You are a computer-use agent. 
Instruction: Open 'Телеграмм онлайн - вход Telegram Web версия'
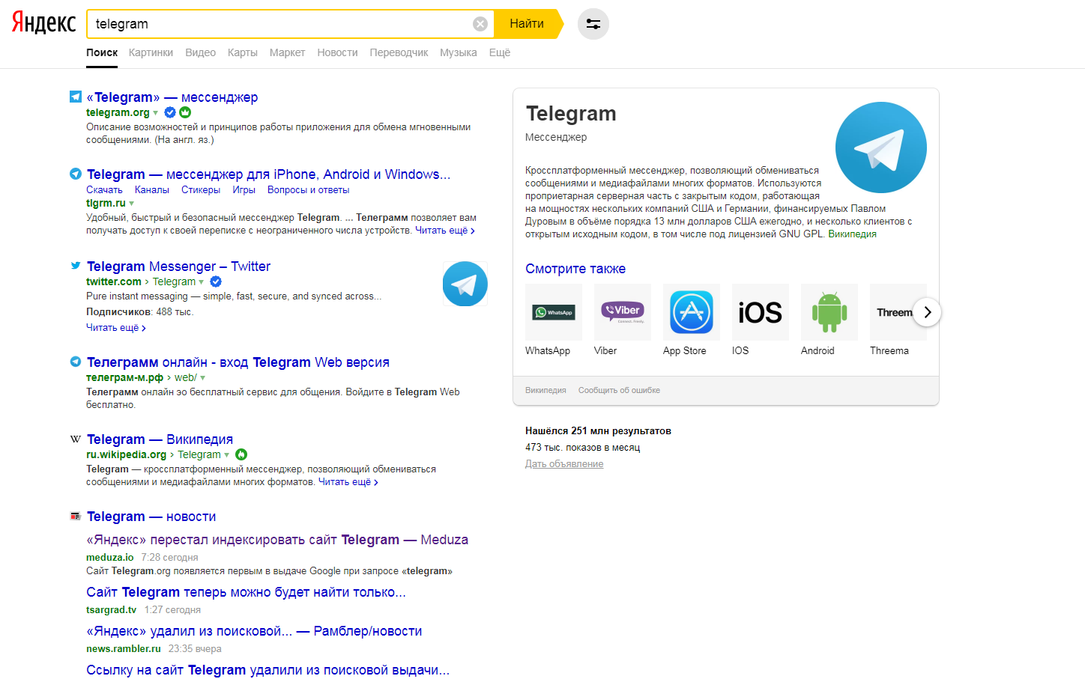coord(238,362)
